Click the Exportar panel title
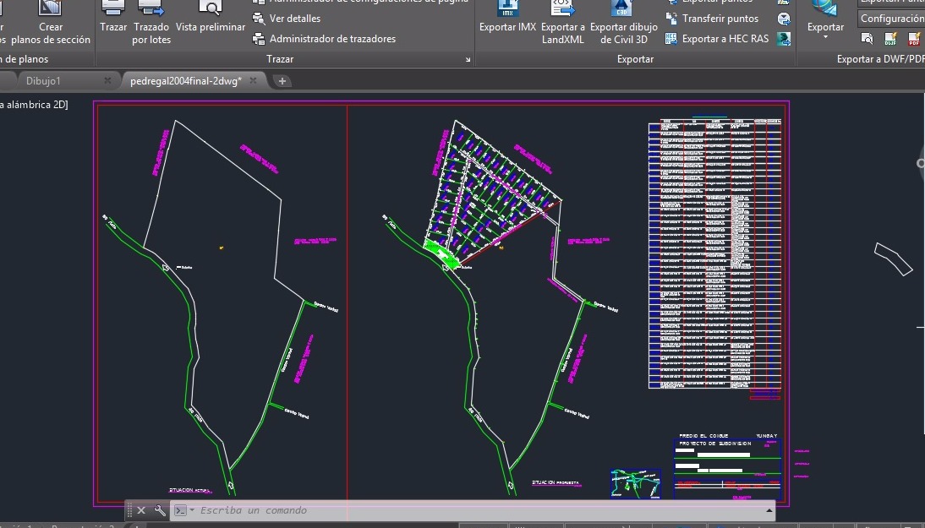925x528 pixels. point(635,59)
